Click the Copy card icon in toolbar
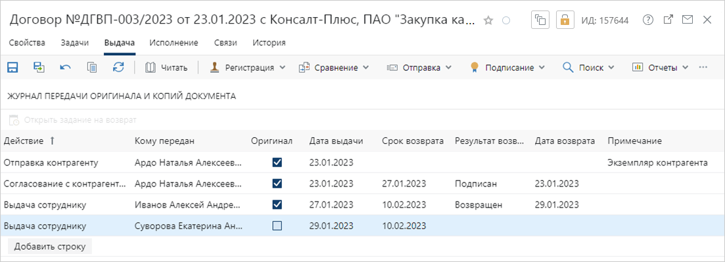725x262 pixels. pyautogui.click(x=92, y=68)
